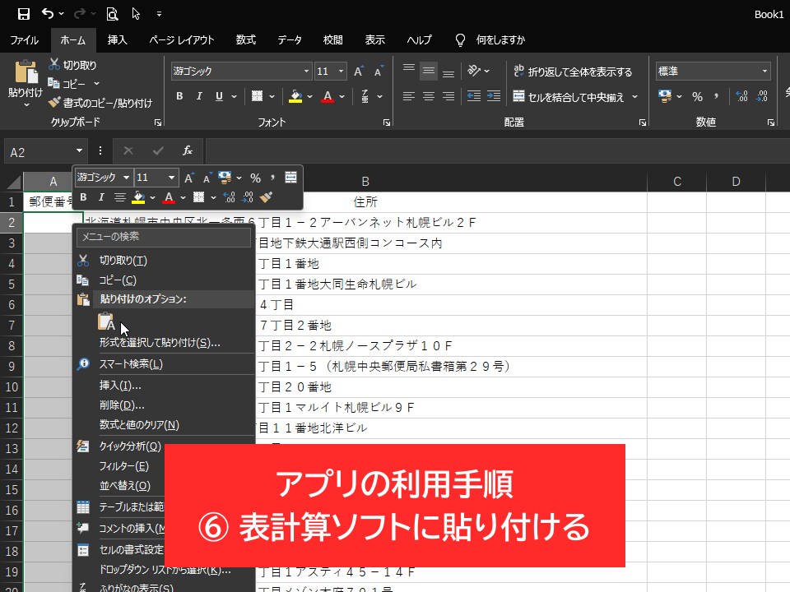Click the Save icon in quick access toolbar
Image resolution: width=790 pixels, height=592 pixels.
click(x=23, y=14)
